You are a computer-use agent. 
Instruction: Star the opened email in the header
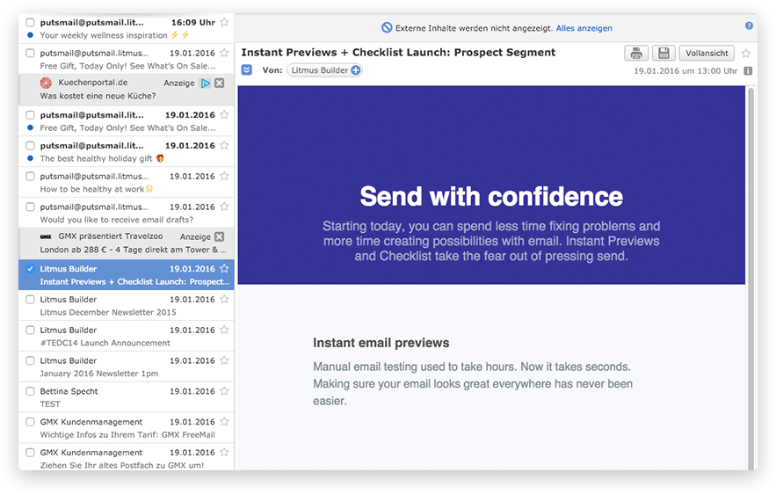click(746, 53)
